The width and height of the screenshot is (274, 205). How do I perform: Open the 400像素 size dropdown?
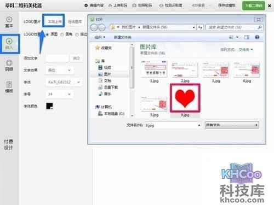201,5
